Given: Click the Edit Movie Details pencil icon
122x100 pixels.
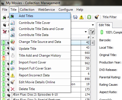Looking at the screenshot, I should 13,82.
